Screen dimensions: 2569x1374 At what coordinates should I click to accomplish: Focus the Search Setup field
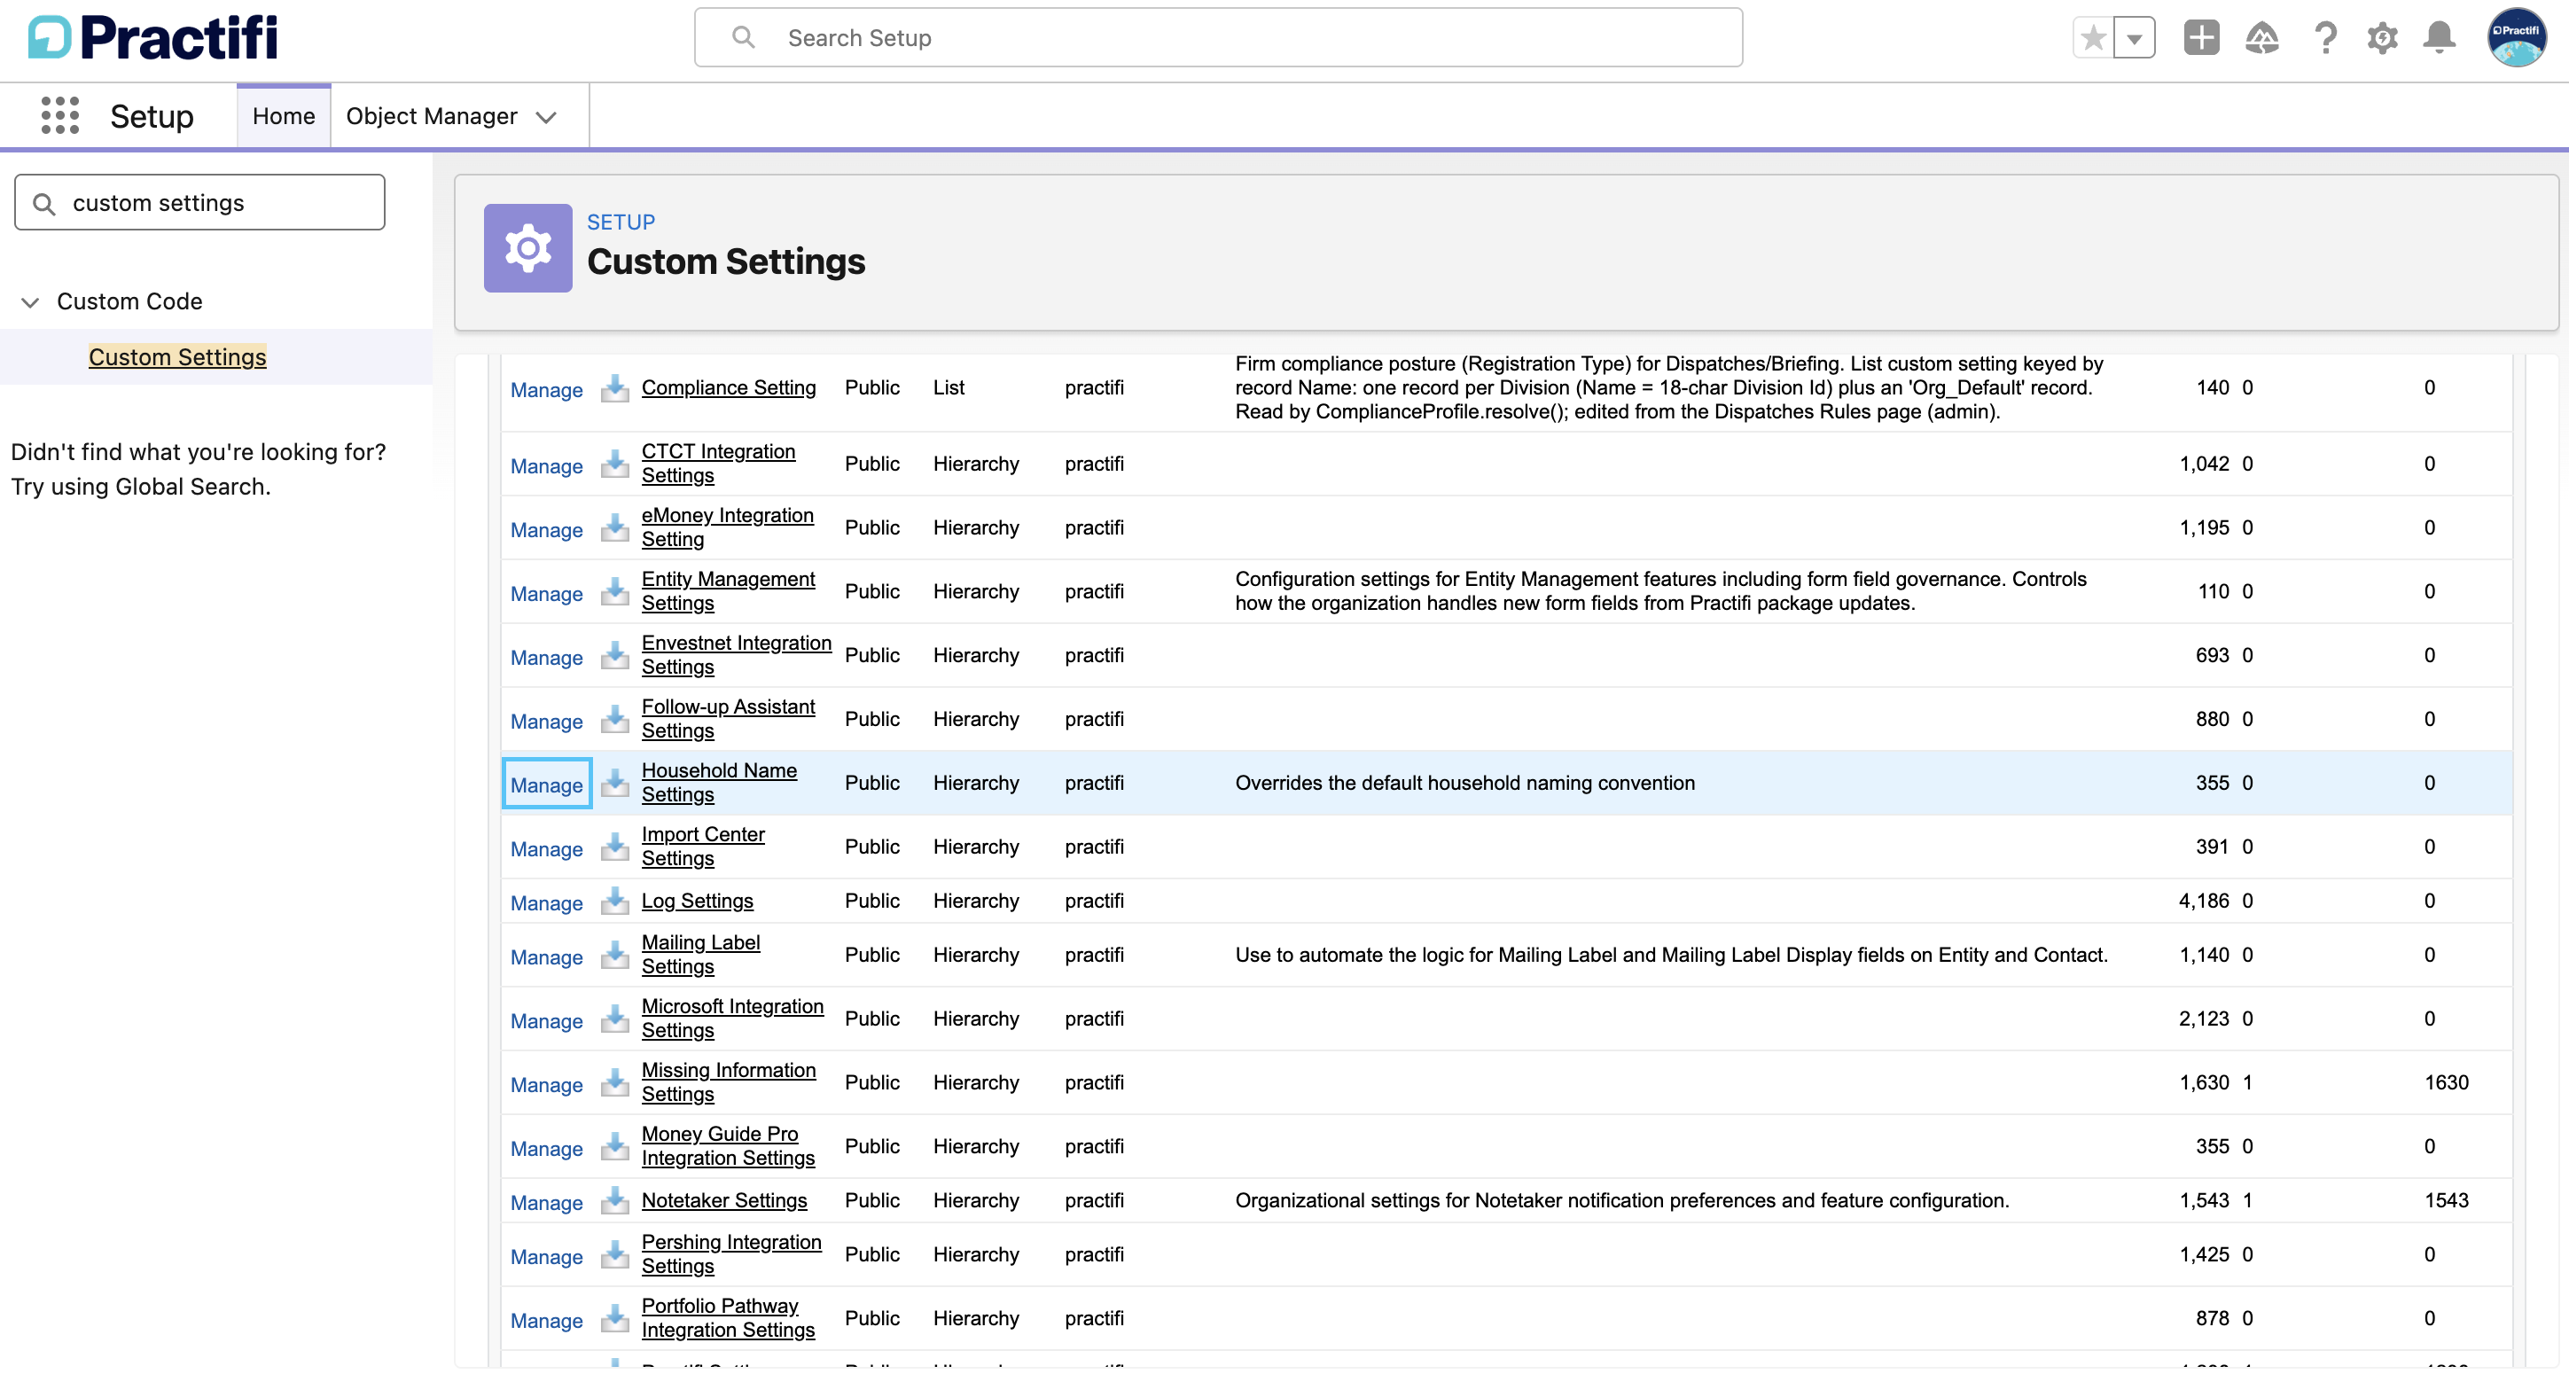click(1218, 38)
